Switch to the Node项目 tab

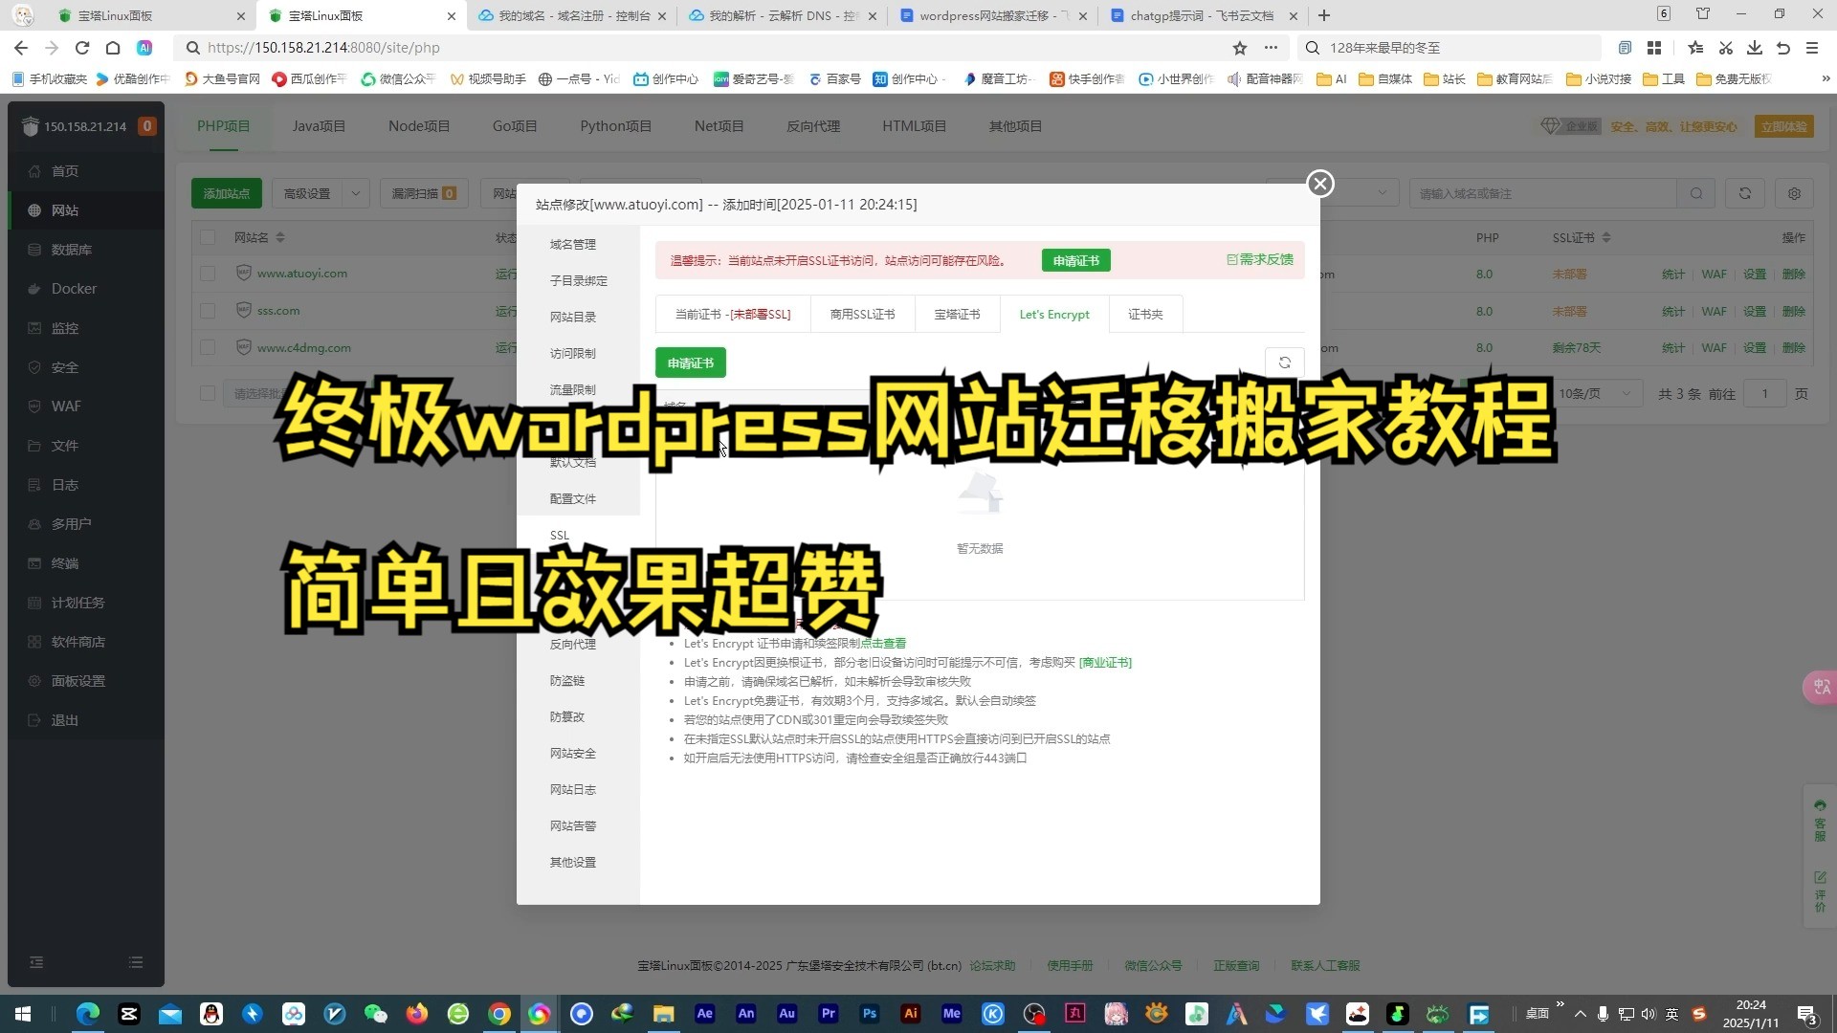(419, 126)
